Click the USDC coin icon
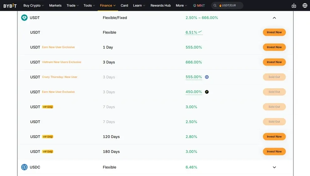This screenshot has width=310, height=176. (x=24, y=167)
